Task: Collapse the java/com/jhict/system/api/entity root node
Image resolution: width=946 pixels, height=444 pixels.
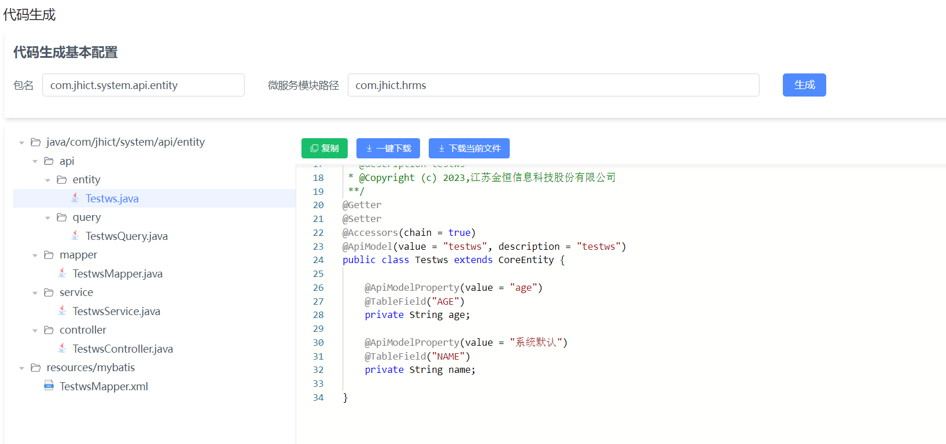Action: point(21,142)
